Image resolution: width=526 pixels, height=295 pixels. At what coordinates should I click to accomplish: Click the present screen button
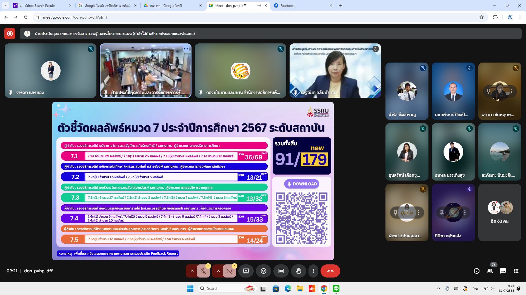(x=246, y=271)
